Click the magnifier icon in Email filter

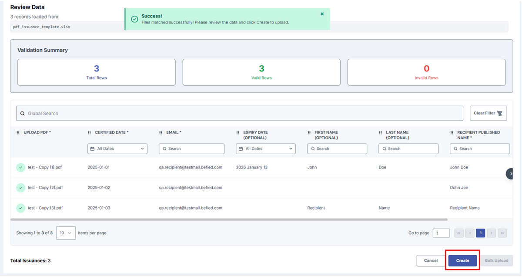coord(164,149)
